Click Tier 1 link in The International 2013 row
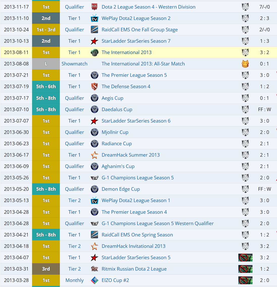The width and height of the screenshot is (277, 287). [x=74, y=52]
